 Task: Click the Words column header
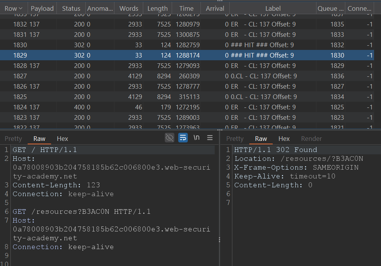click(129, 8)
